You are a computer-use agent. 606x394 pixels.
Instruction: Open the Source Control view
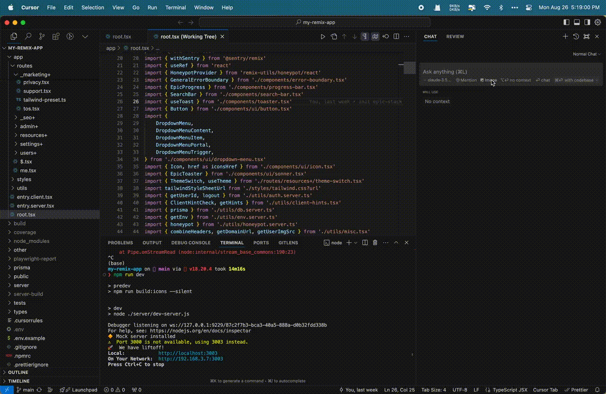click(x=42, y=36)
